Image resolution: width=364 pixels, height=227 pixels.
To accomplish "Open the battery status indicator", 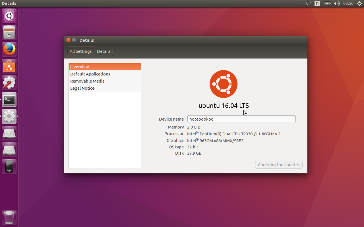I will (x=327, y=3).
